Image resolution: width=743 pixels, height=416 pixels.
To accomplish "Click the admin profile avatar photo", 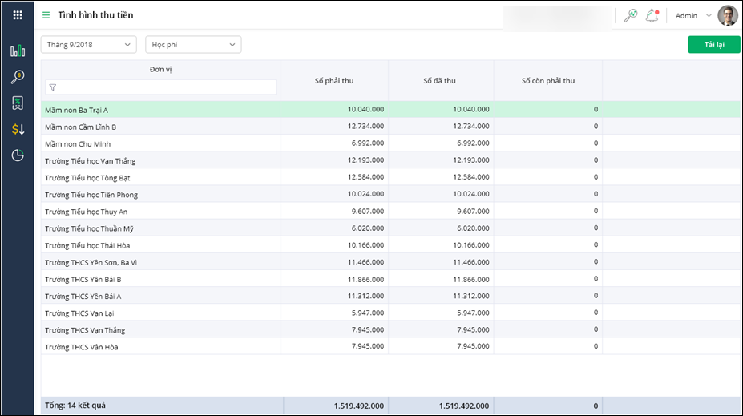I will pos(727,16).
